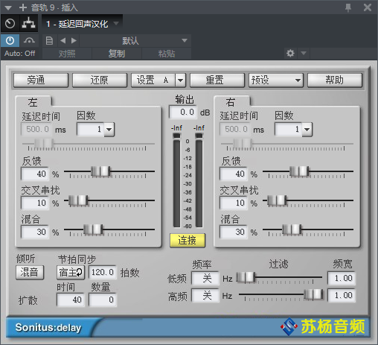Viewport: 378px width, 345px height.
Task: Click the automation curve icon
Action: pos(29,40)
